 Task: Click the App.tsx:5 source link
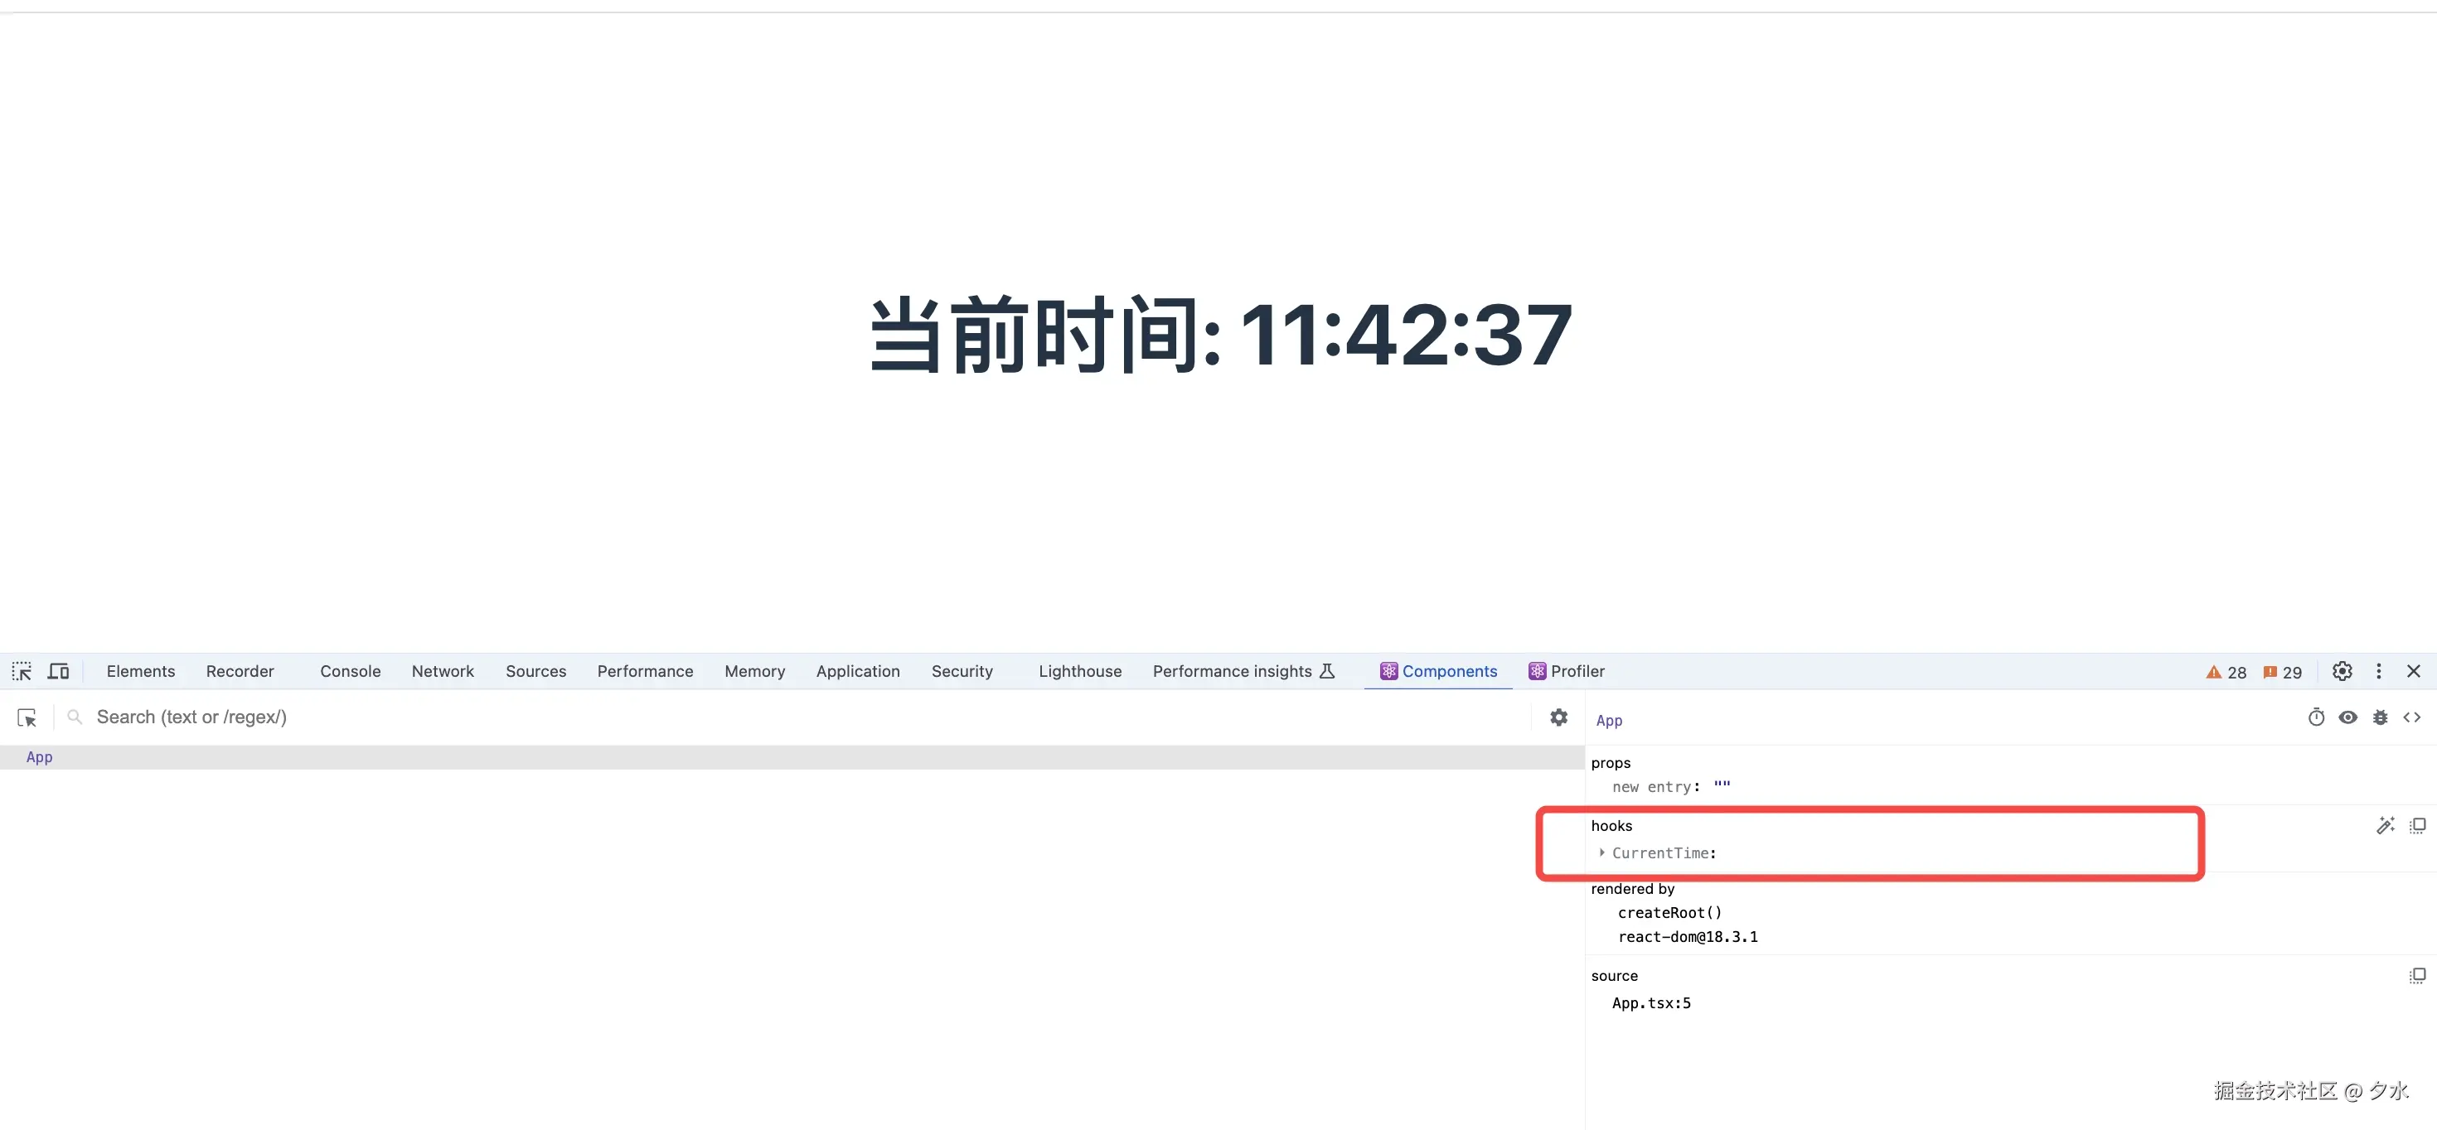tap(1651, 1003)
